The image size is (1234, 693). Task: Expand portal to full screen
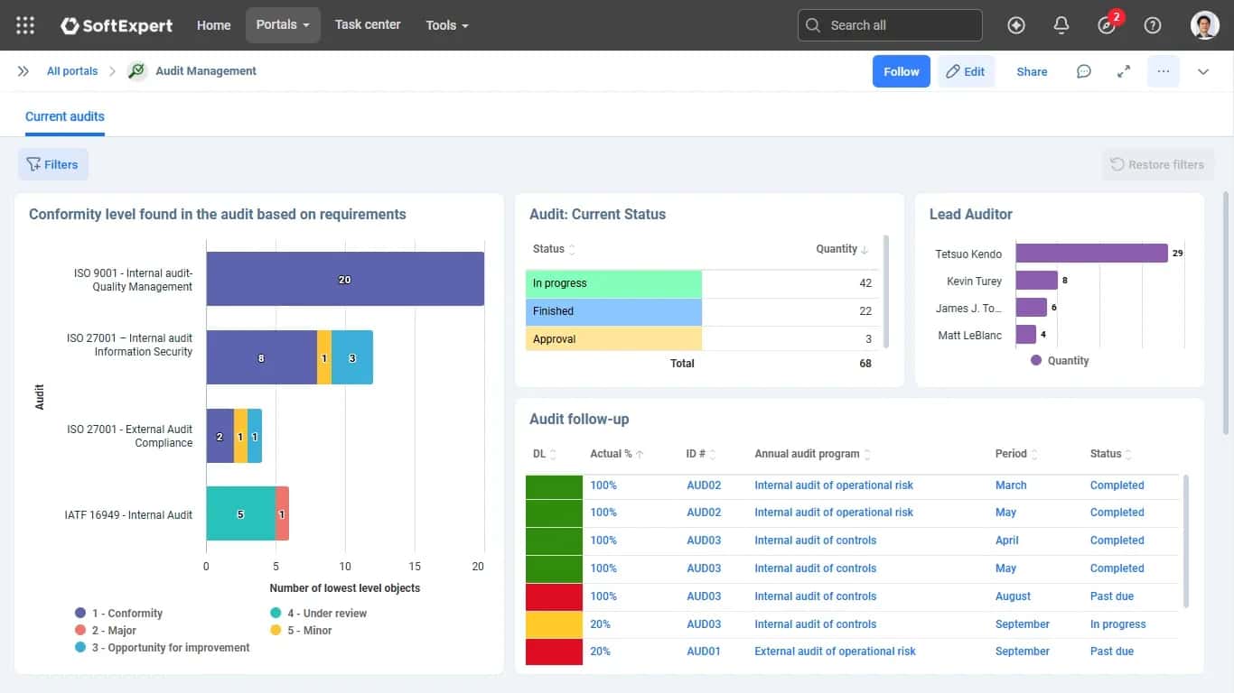click(1124, 71)
